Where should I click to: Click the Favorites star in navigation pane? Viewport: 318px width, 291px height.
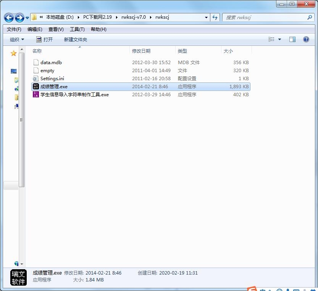(14, 53)
